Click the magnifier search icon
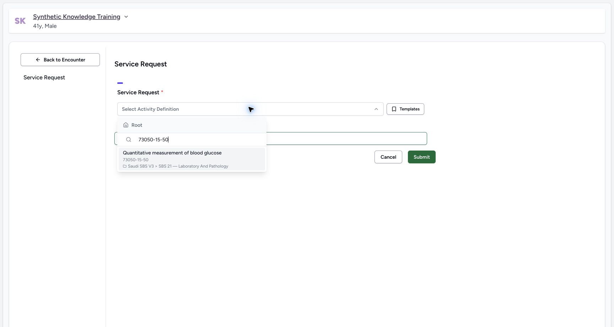This screenshot has height=327, width=614. click(129, 140)
